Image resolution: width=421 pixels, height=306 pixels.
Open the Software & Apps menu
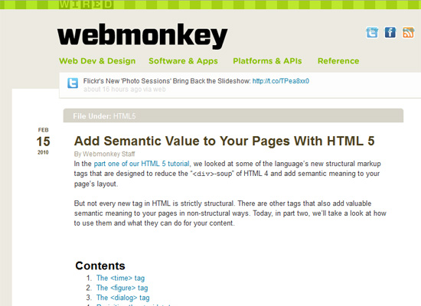pyautogui.click(x=183, y=61)
